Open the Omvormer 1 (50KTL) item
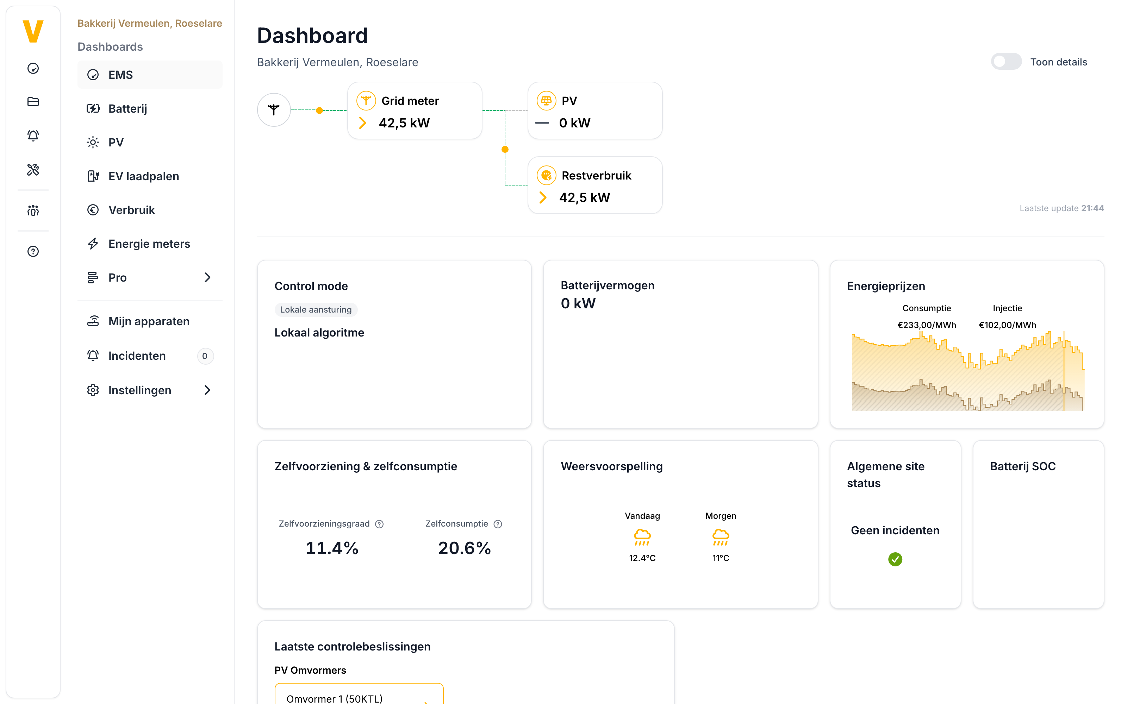This screenshot has width=1127, height=704. point(359,694)
